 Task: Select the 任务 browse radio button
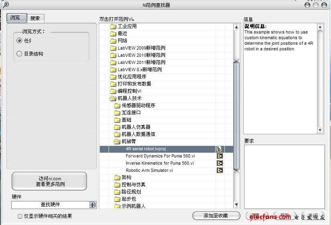coord(19,40)
